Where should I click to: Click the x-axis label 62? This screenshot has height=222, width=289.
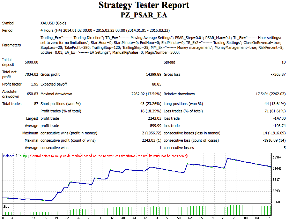click(190, 218)
